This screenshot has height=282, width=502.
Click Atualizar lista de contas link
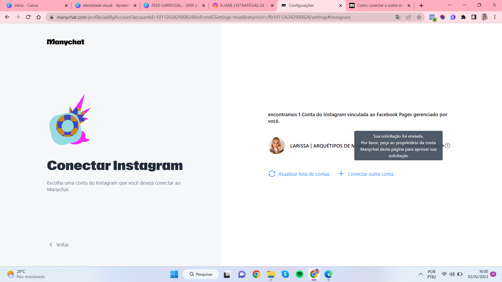304,174
